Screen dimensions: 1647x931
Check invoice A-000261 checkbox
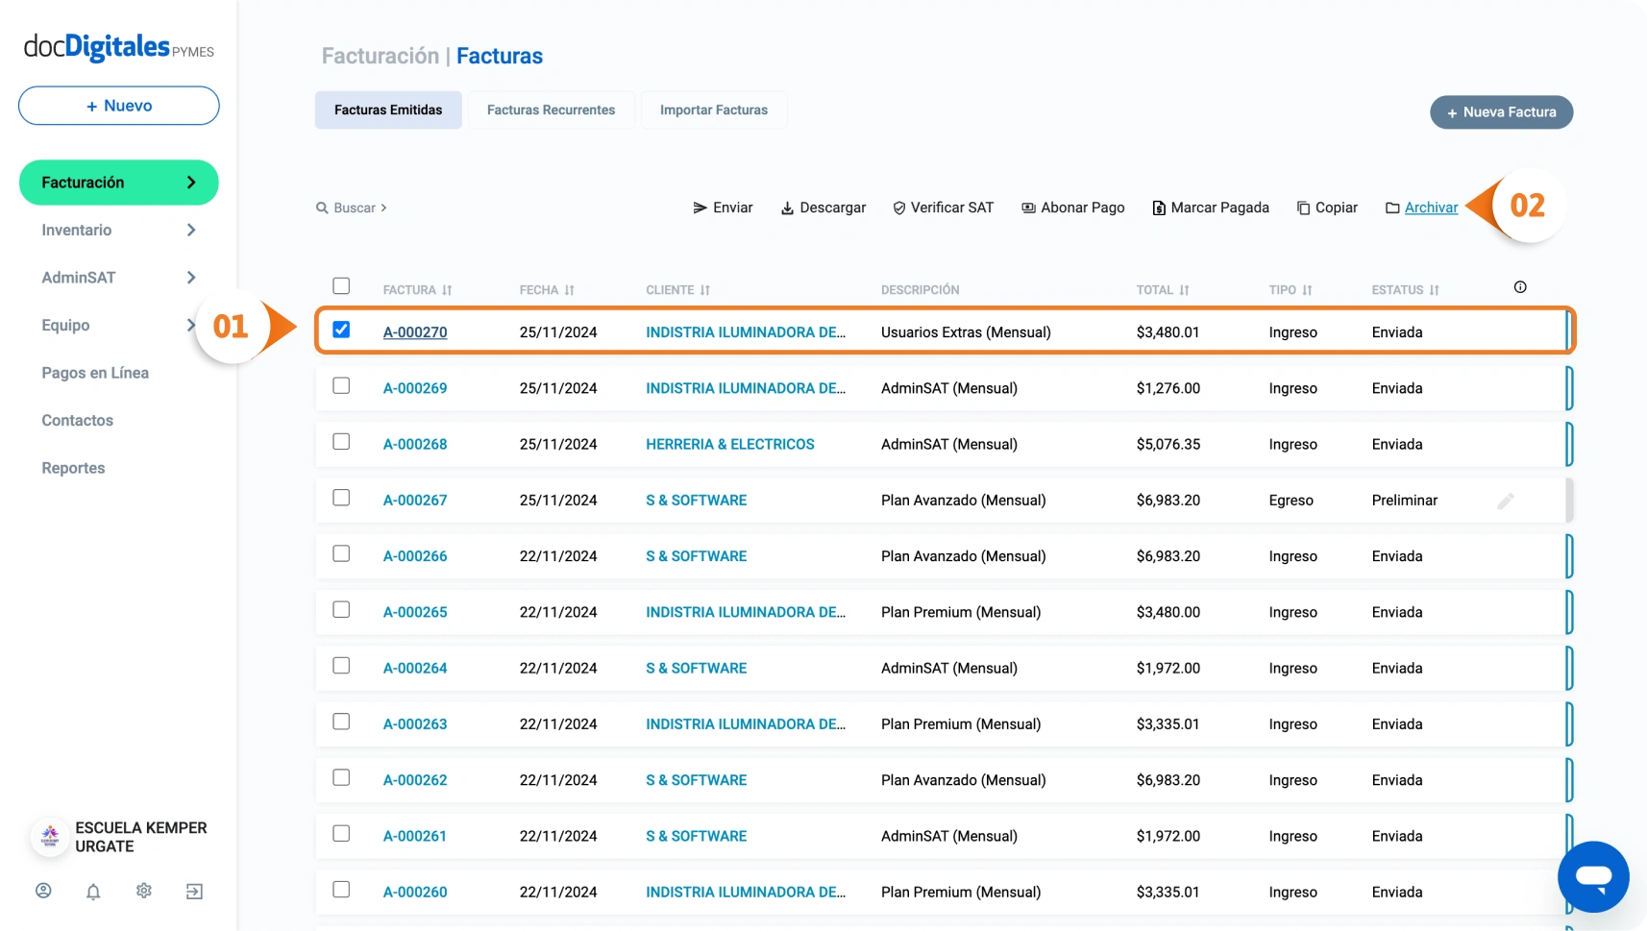[x=341, y=833]
